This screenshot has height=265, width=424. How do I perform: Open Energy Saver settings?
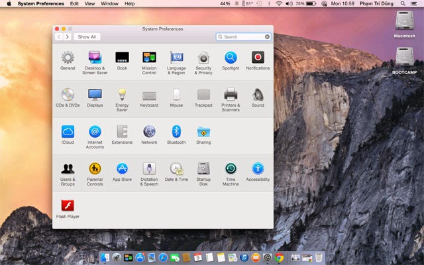click(x=122, y=100)
